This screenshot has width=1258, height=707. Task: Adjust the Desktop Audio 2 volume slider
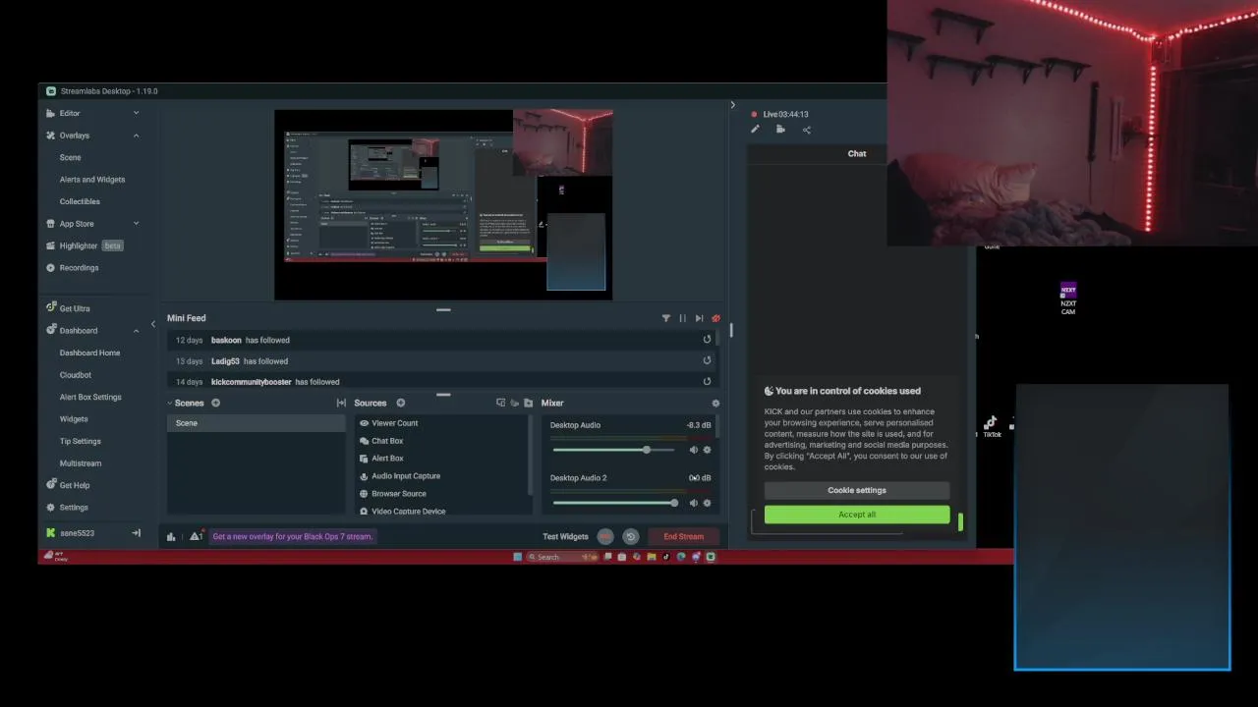[x=613, y=503]
